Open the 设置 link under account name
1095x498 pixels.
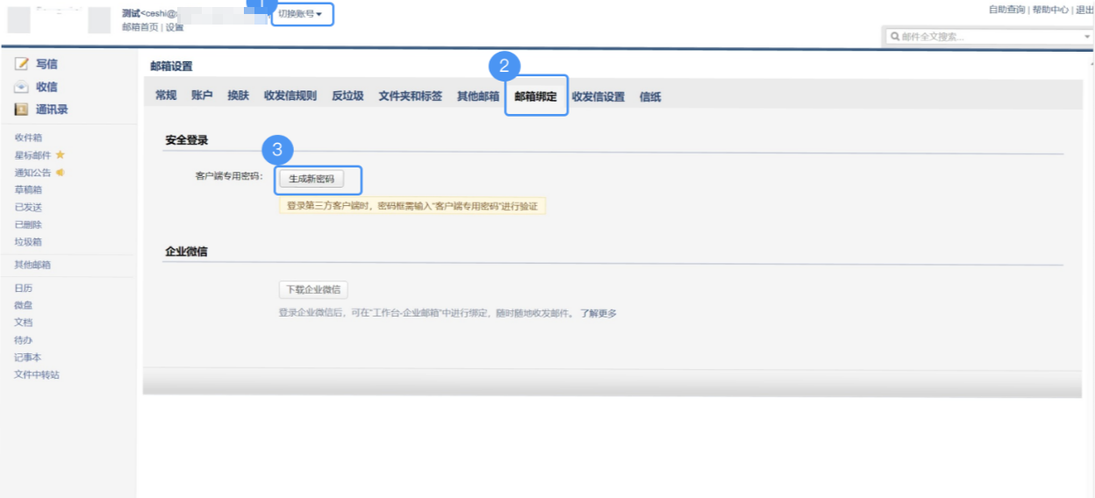pos(175,27)
